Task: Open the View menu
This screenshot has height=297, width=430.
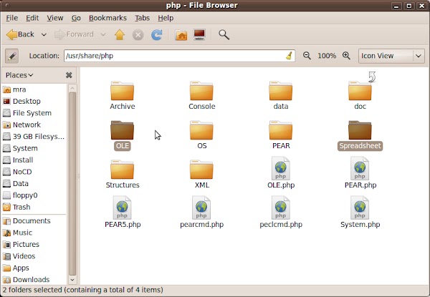Action: (x=55, y=18)
